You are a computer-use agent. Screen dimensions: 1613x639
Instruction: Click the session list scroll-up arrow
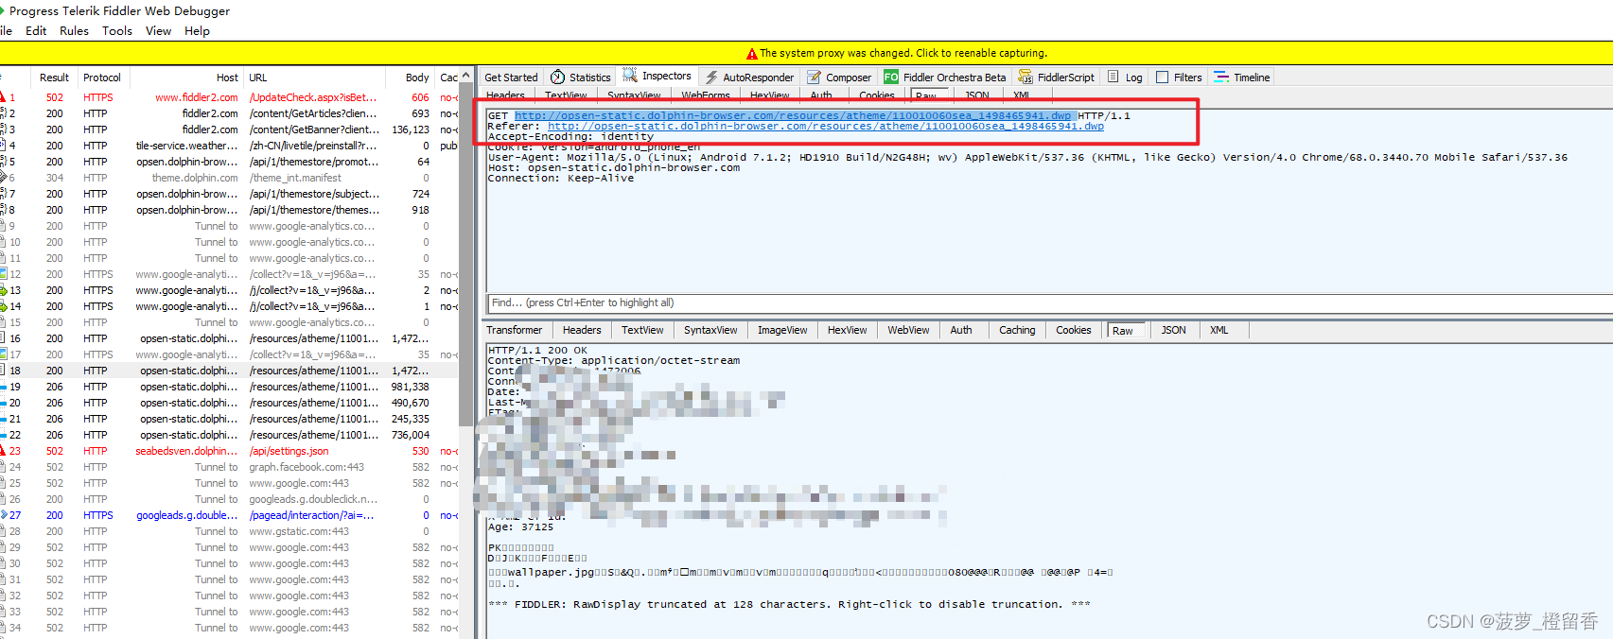465,76
